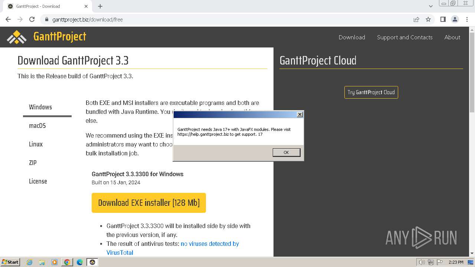Open File Explorer from taskbar
Viewport: 475px width, 267px height.
(42, 262)
